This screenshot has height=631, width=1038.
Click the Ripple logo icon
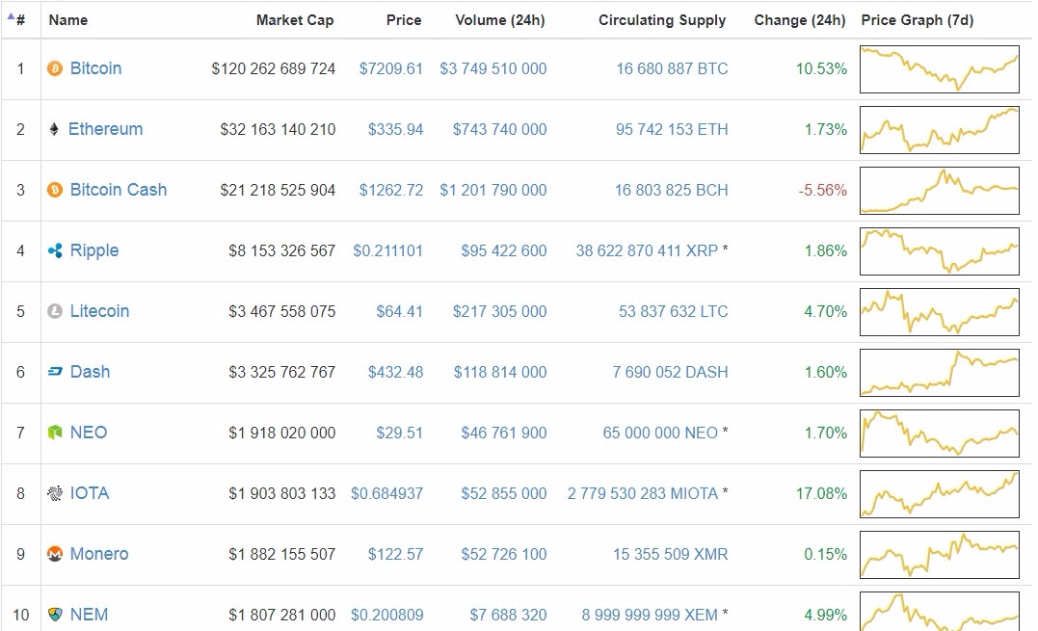(55, 250)
